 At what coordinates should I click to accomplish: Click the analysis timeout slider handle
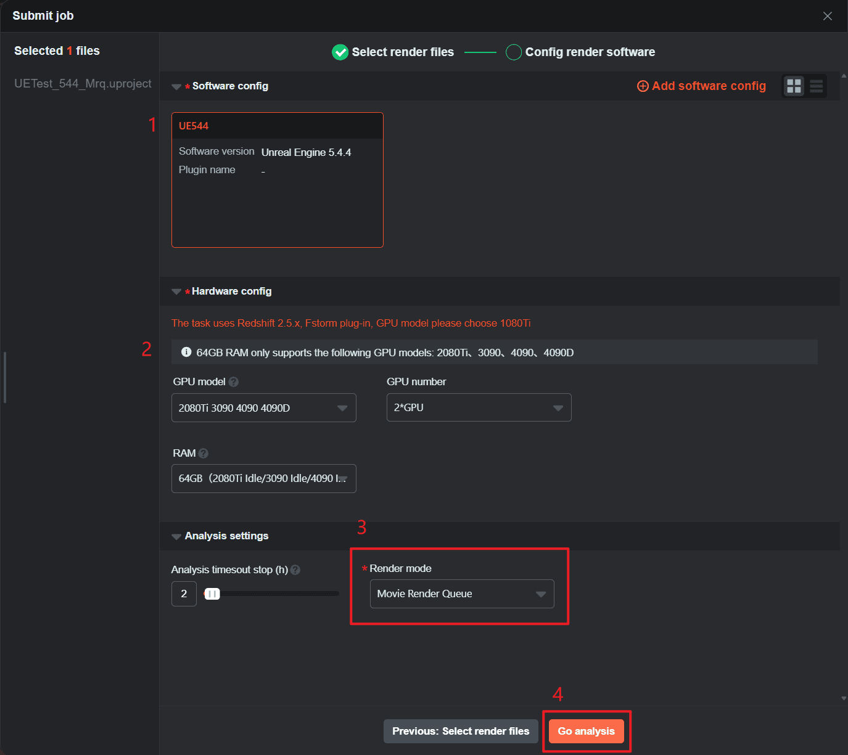point(212,594)
